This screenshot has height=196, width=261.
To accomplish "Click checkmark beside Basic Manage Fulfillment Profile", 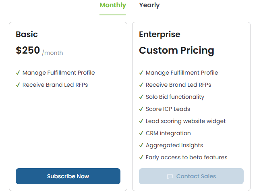I will coord(18,73).
